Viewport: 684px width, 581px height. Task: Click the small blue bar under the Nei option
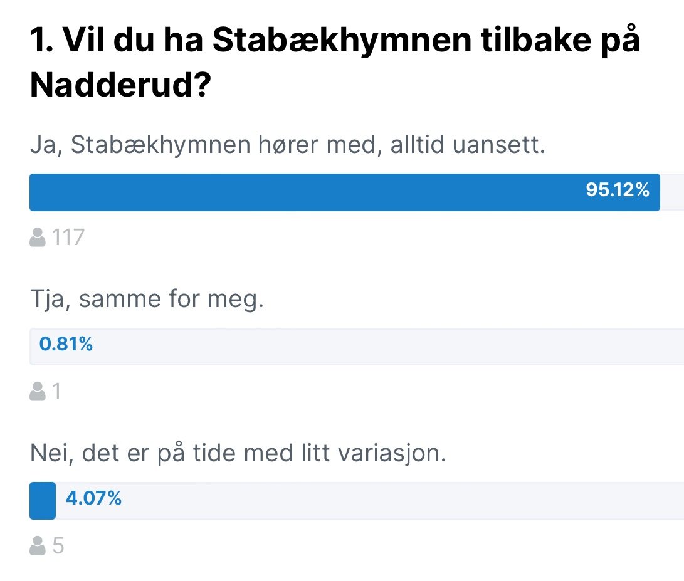[x=43, y=501]
